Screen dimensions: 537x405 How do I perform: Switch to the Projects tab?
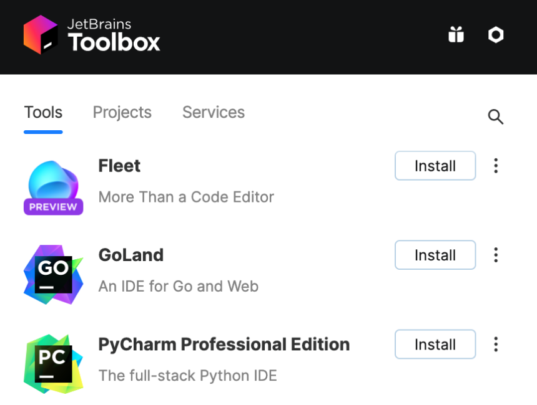point(122,112)
